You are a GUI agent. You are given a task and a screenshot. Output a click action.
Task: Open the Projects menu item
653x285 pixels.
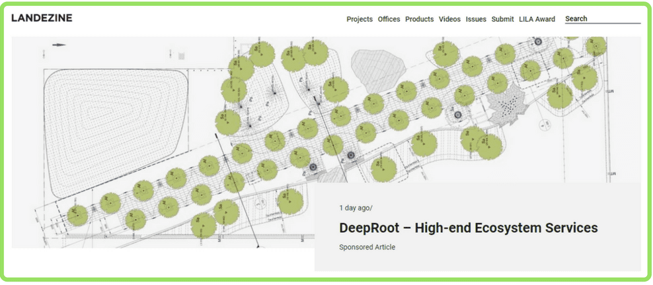tap(359, 19)
